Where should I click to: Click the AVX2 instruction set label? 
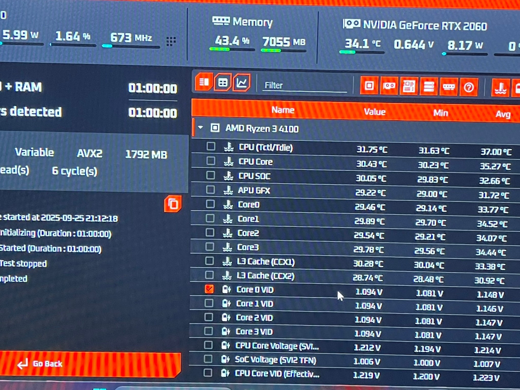point(90,153)
